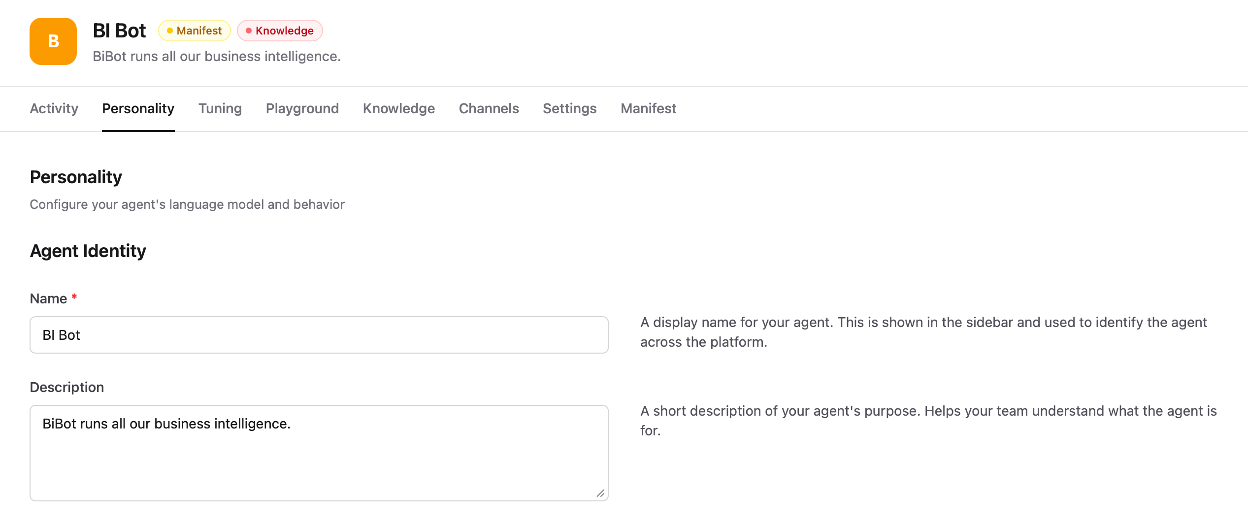Open the Settings tab
1248x526 pixels.
(569, 108)
